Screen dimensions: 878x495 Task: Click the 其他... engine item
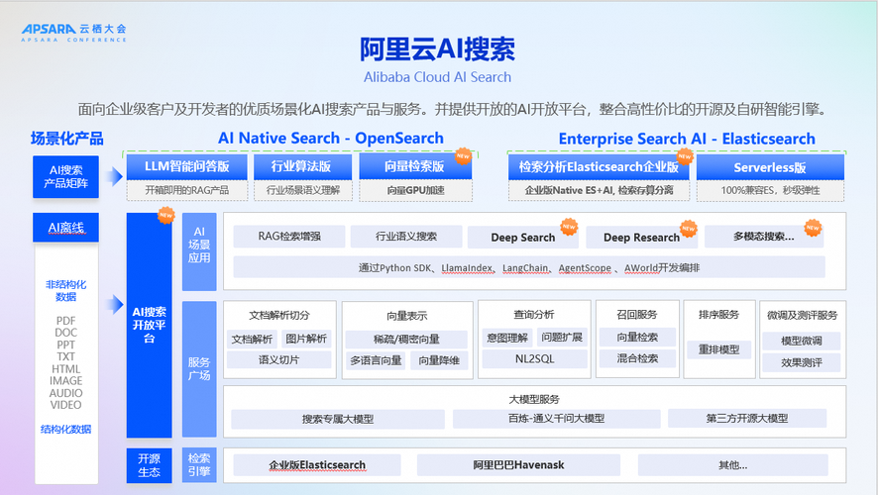733,464
